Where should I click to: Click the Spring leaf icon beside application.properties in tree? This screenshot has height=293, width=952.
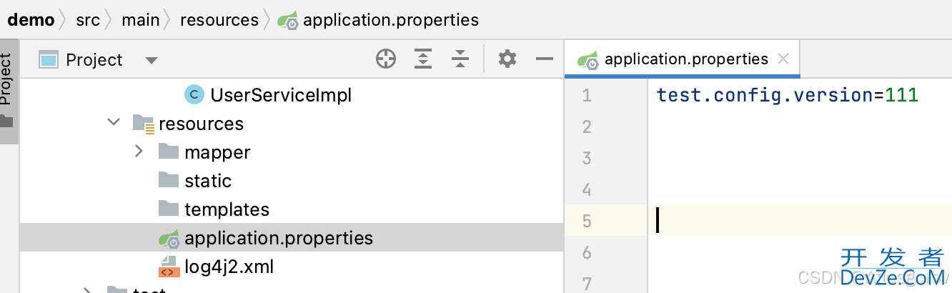tap(169, 238)
